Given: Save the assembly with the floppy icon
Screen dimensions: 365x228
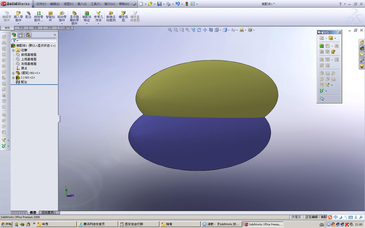Looking at the screenshot, I should coord(159,4).
